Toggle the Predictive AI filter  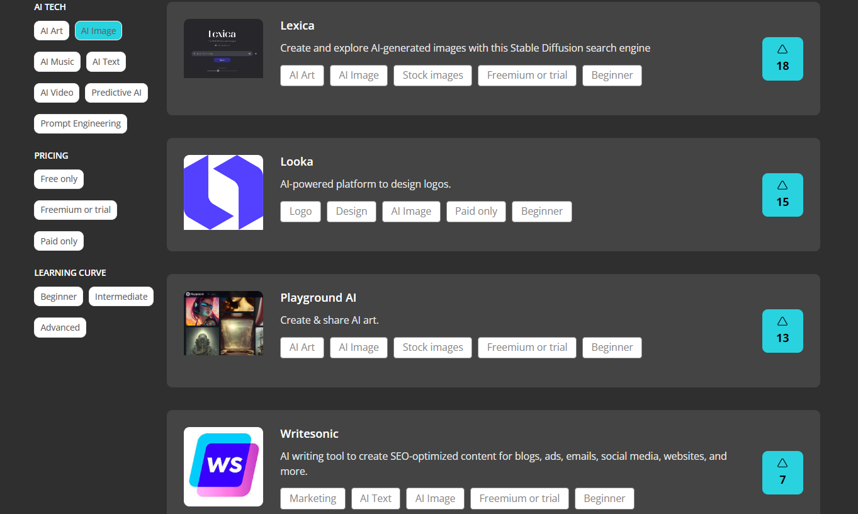116,93
